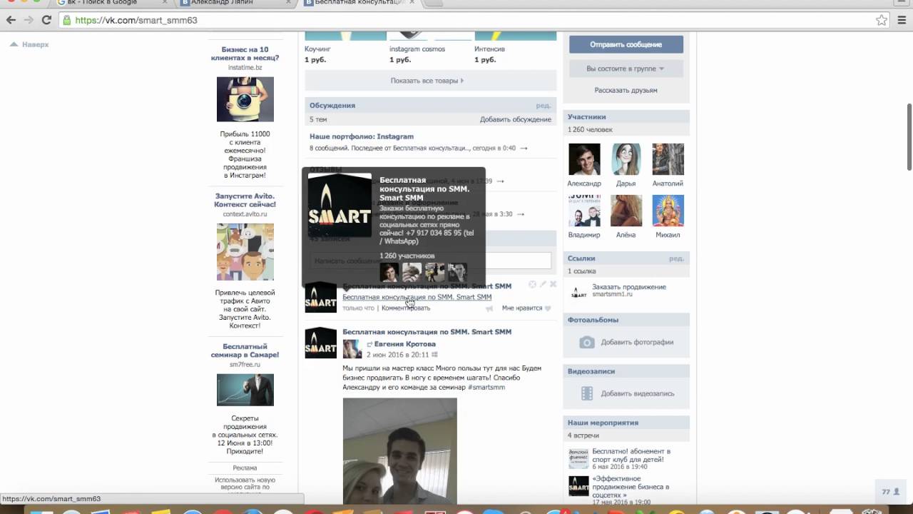
Task: Click the pin icon on newest post
Action: 532,284
